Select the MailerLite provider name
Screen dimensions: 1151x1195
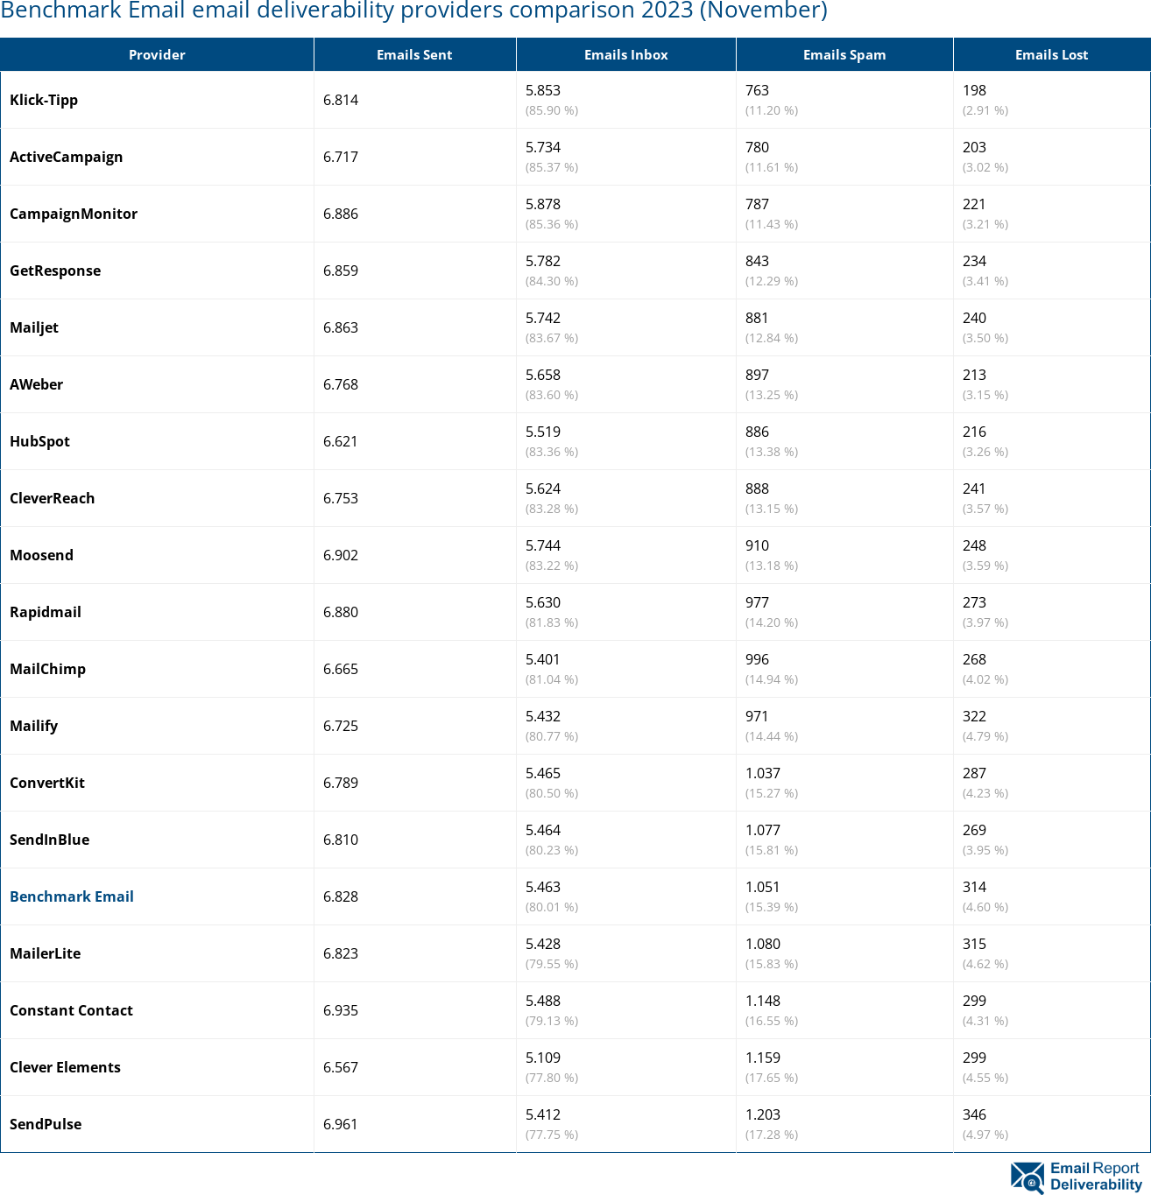pos(46,953)
